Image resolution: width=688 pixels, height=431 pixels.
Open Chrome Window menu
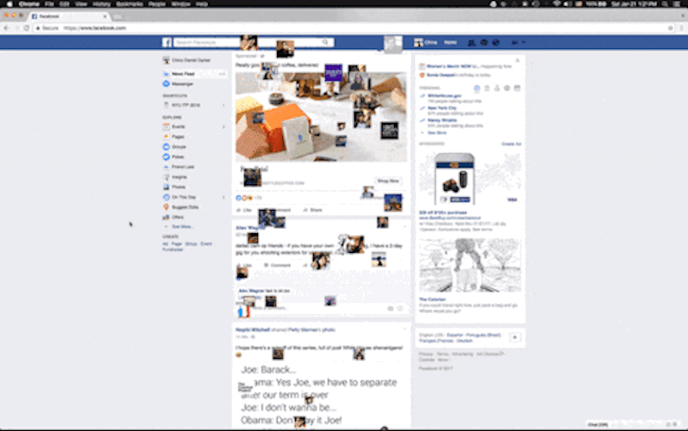(x=181, y=4)
